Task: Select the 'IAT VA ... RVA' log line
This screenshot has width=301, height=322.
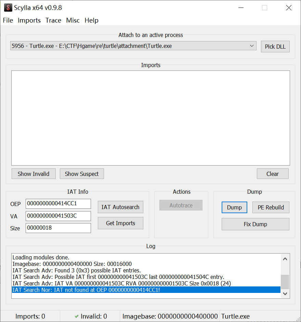Action: click(x=146, y=283)
